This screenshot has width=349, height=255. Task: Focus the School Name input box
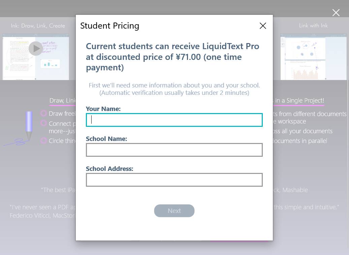[174, 150]
